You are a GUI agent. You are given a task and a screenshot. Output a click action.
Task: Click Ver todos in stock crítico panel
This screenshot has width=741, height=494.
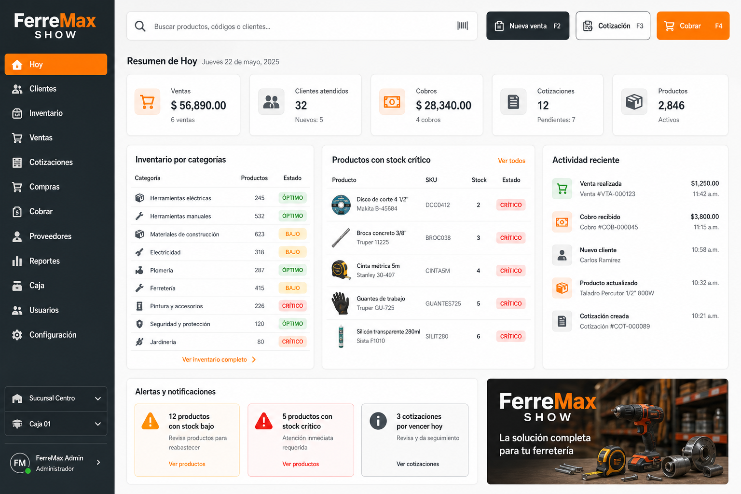coord(511,161)
